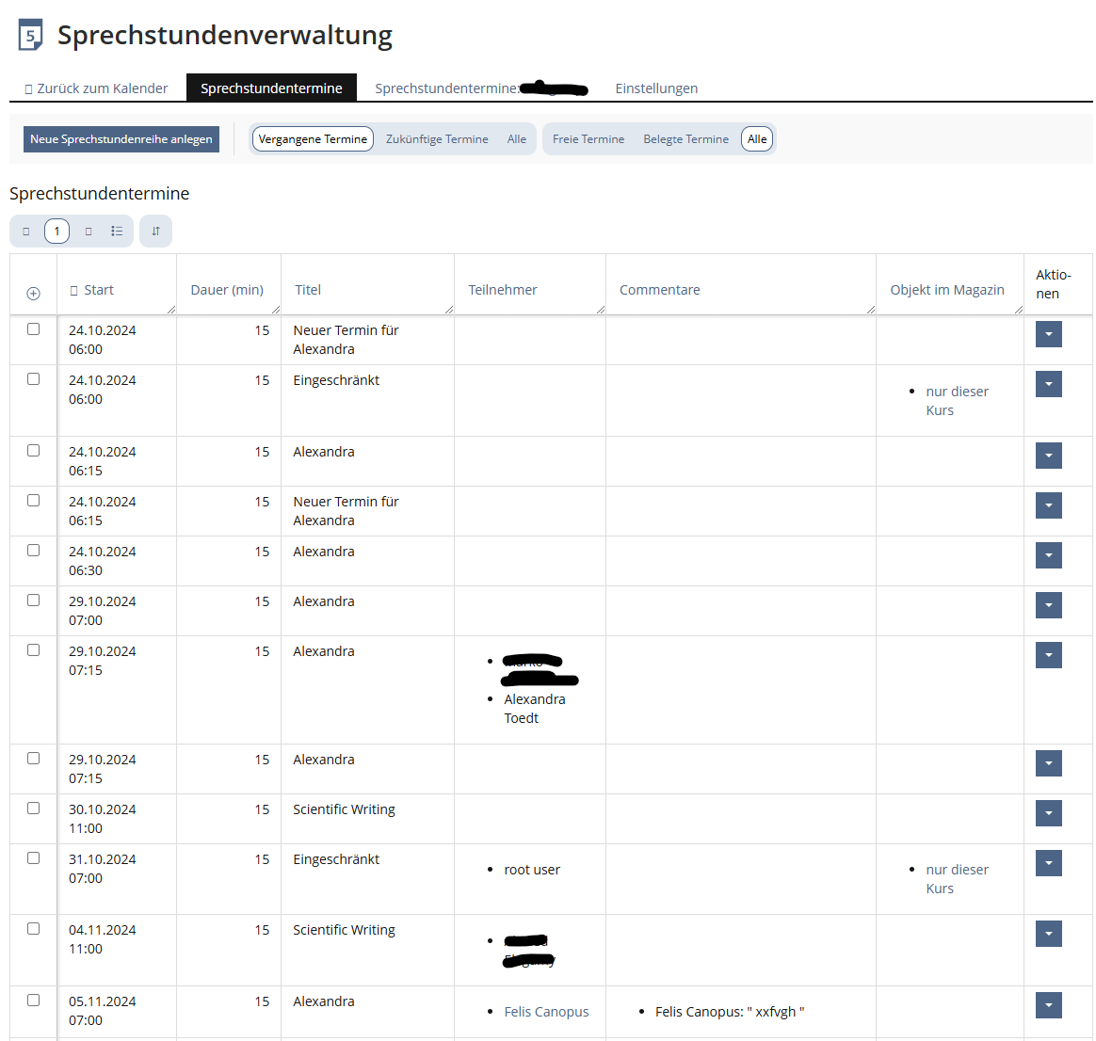Go back via Zurück zum Kalender tab
This screenshot has height=1041, width=1096.
pyautogui.click(x=96, y=88)
